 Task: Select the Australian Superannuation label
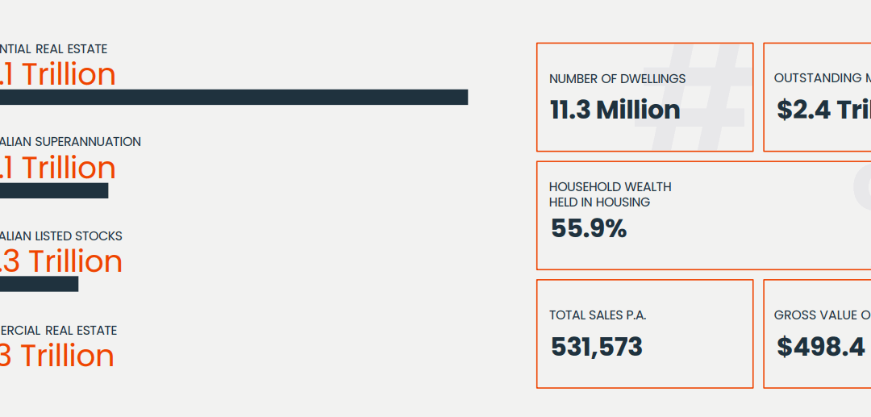(70, 142)
